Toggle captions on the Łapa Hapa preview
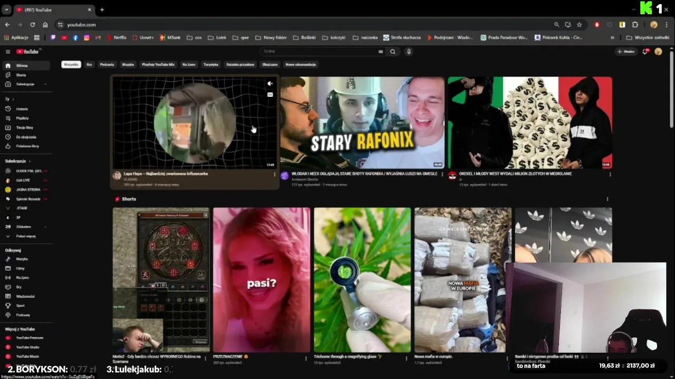The height and width of the screenshot is (379, 675). [270, 95]
